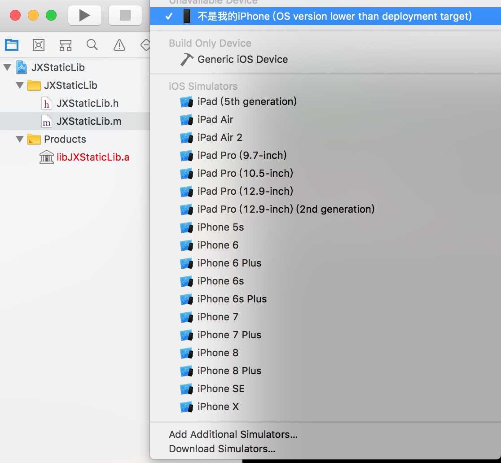Choose iPhone 6s simulator

click(325, 281)
